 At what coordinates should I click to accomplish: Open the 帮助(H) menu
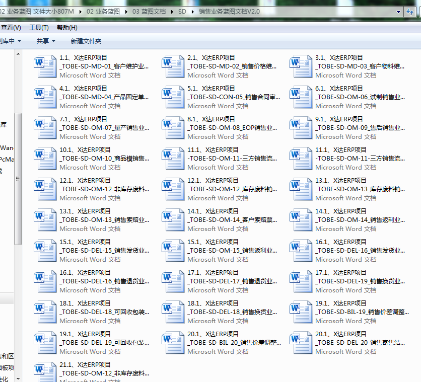(x=67, y=28)
